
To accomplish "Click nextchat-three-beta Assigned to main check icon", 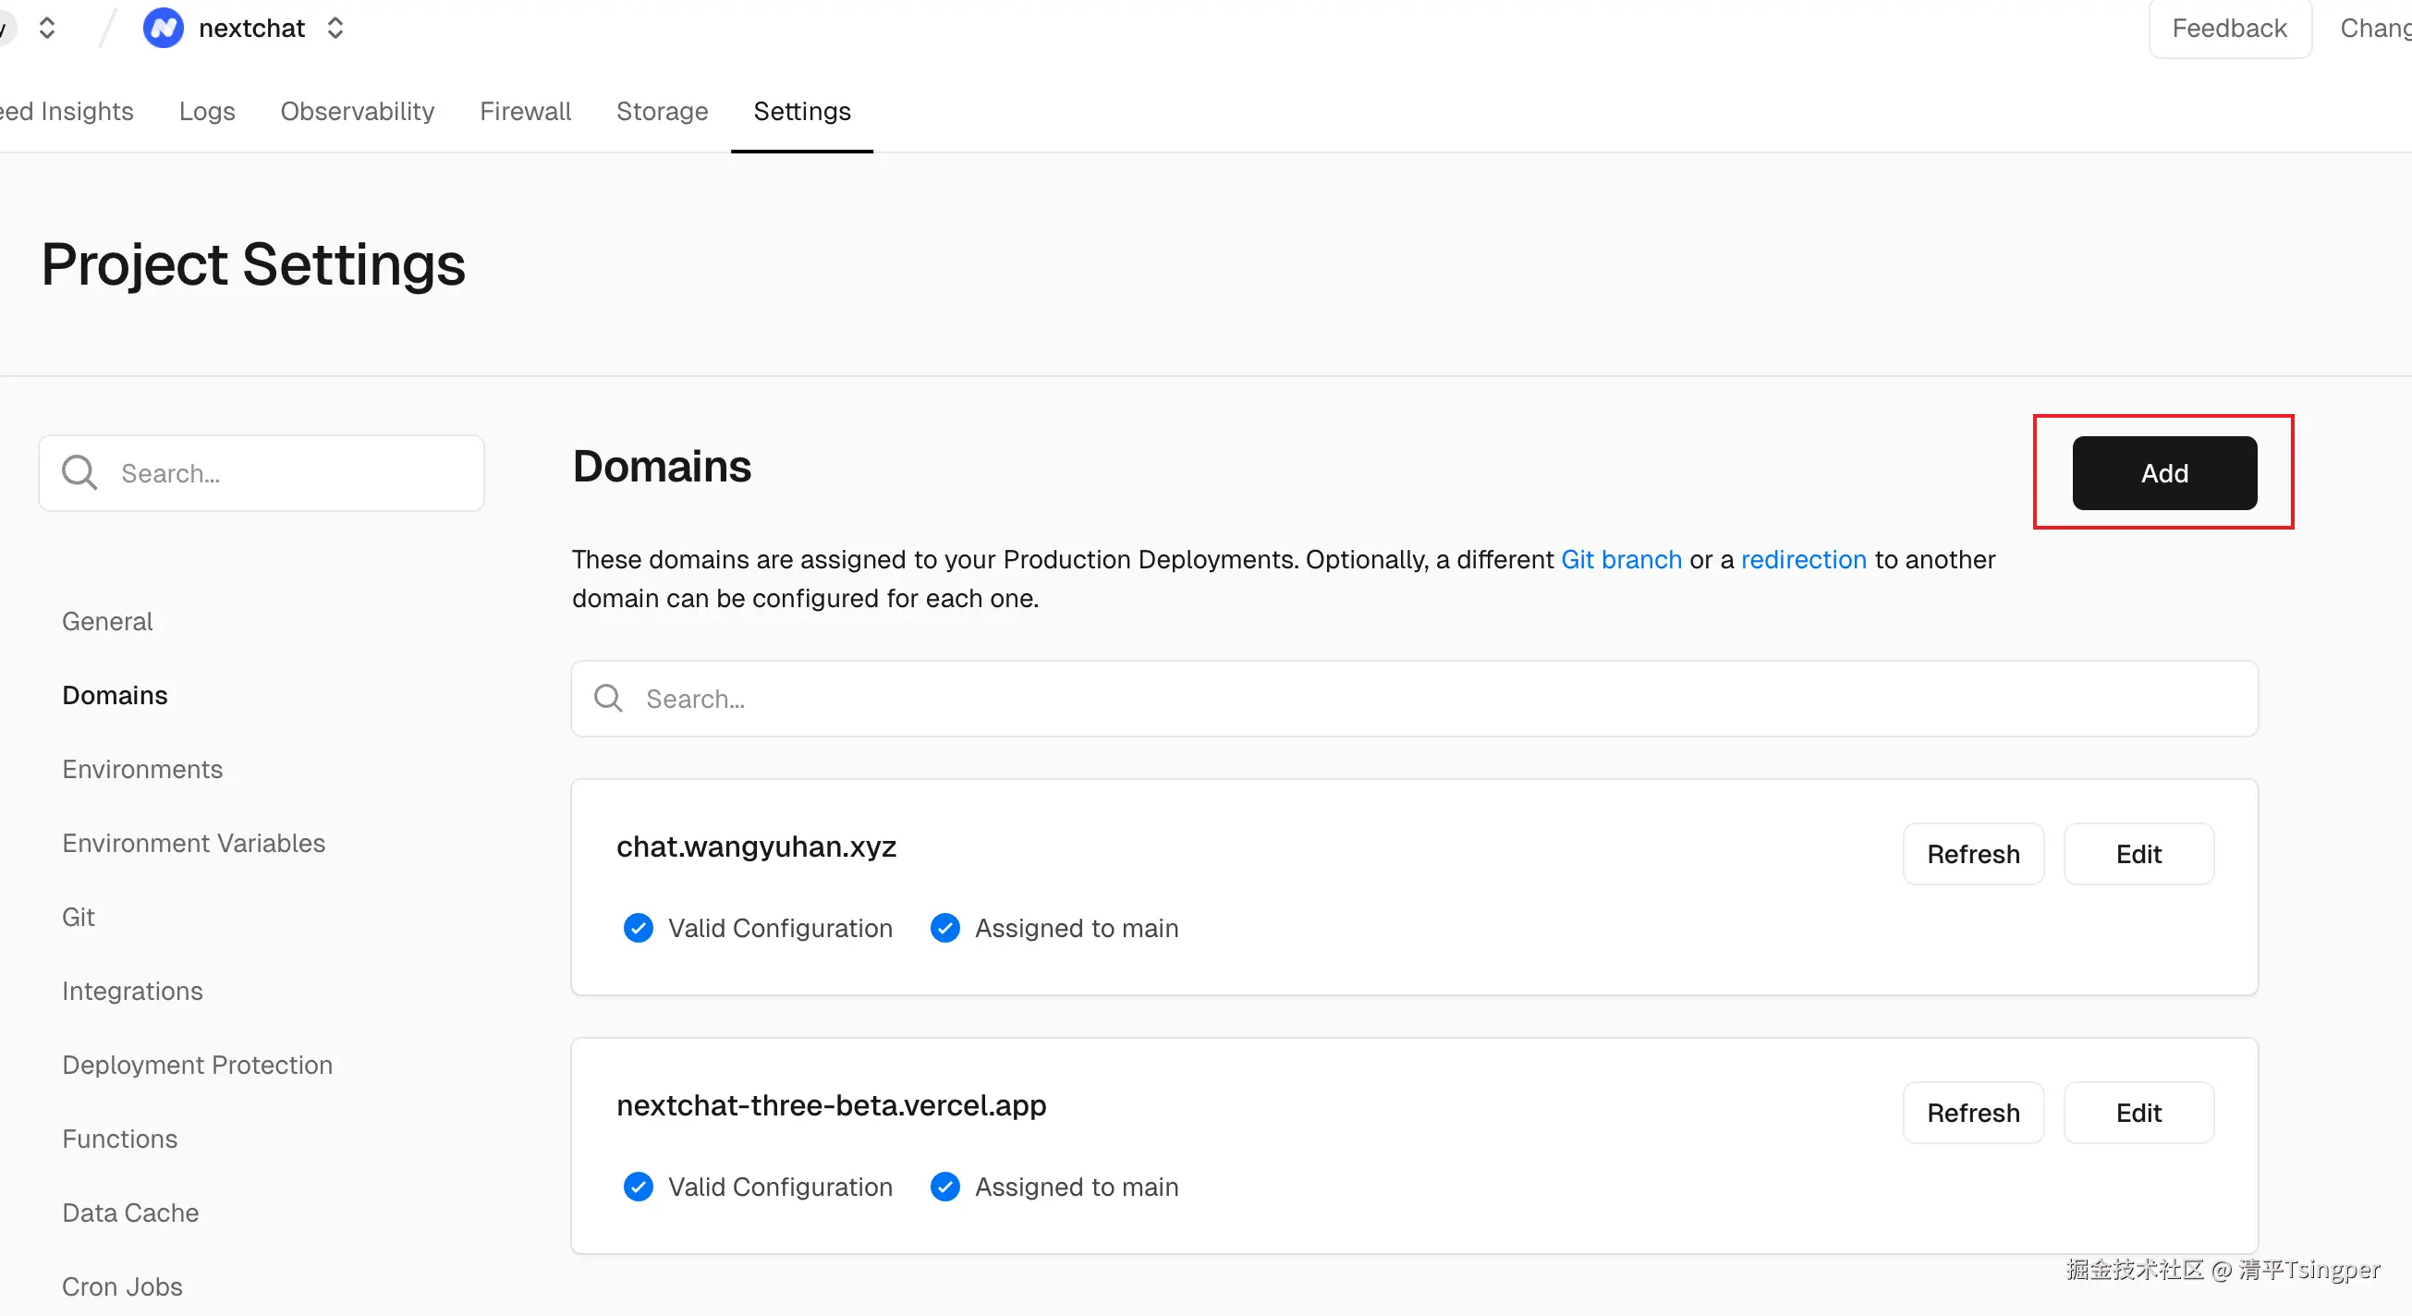I will coord(944,1187).
